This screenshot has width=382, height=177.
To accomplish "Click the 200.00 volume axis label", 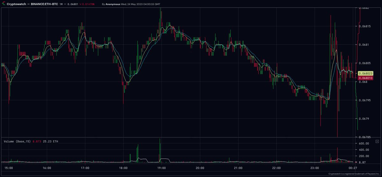I will (364, 156).
